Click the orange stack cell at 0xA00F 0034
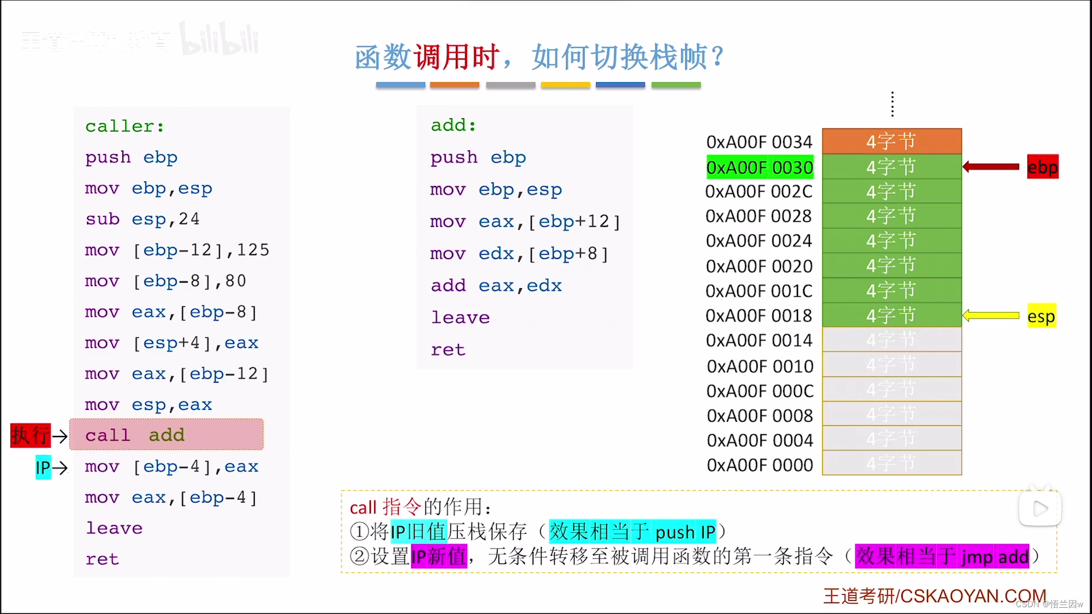This screenshot has width=1092, height=614. tap(891, 141)
